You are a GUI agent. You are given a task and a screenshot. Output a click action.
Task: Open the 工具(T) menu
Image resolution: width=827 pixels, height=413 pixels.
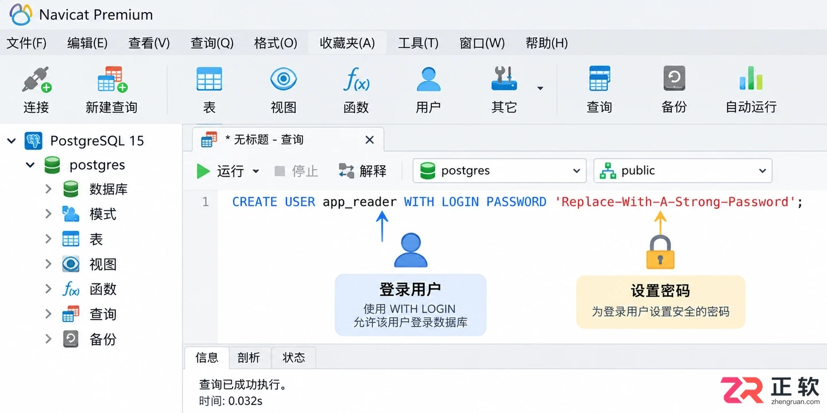419,43
